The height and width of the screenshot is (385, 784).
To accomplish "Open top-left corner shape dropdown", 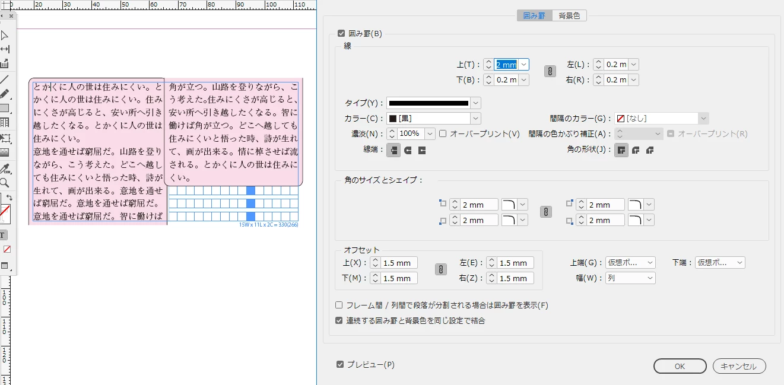I will coord(523,205).
